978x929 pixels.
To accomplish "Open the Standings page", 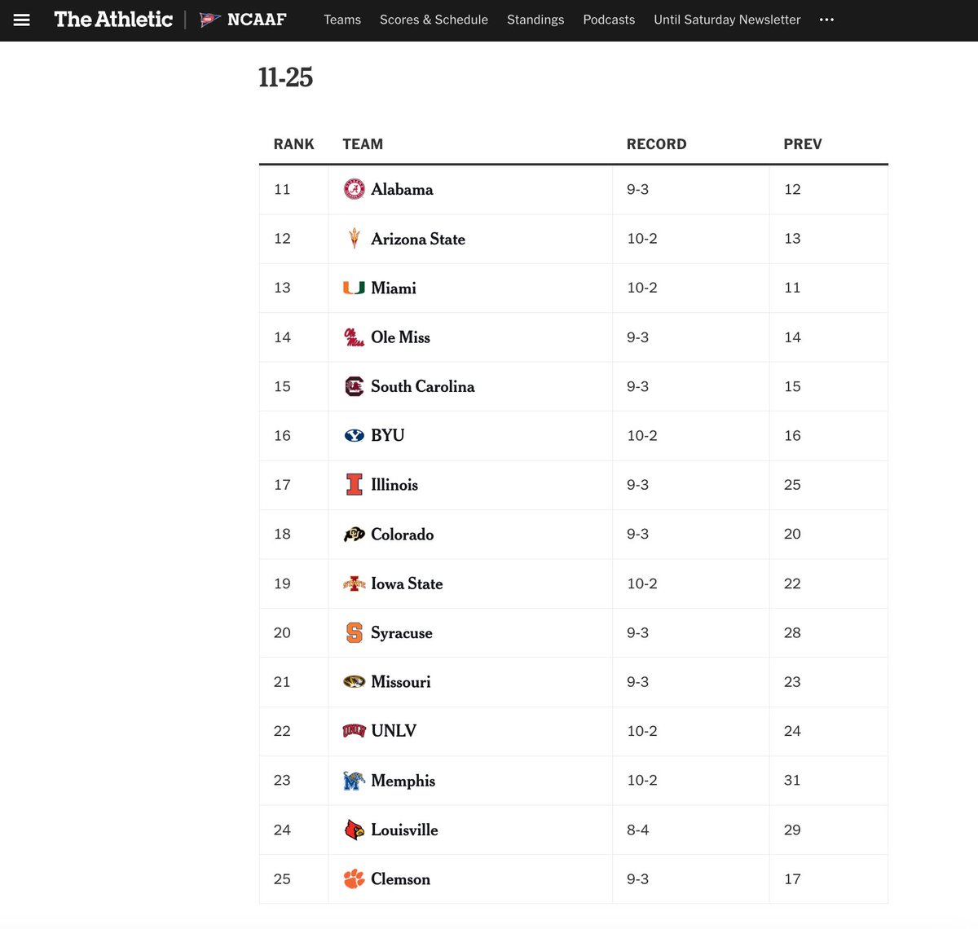I will pos(535,20).
